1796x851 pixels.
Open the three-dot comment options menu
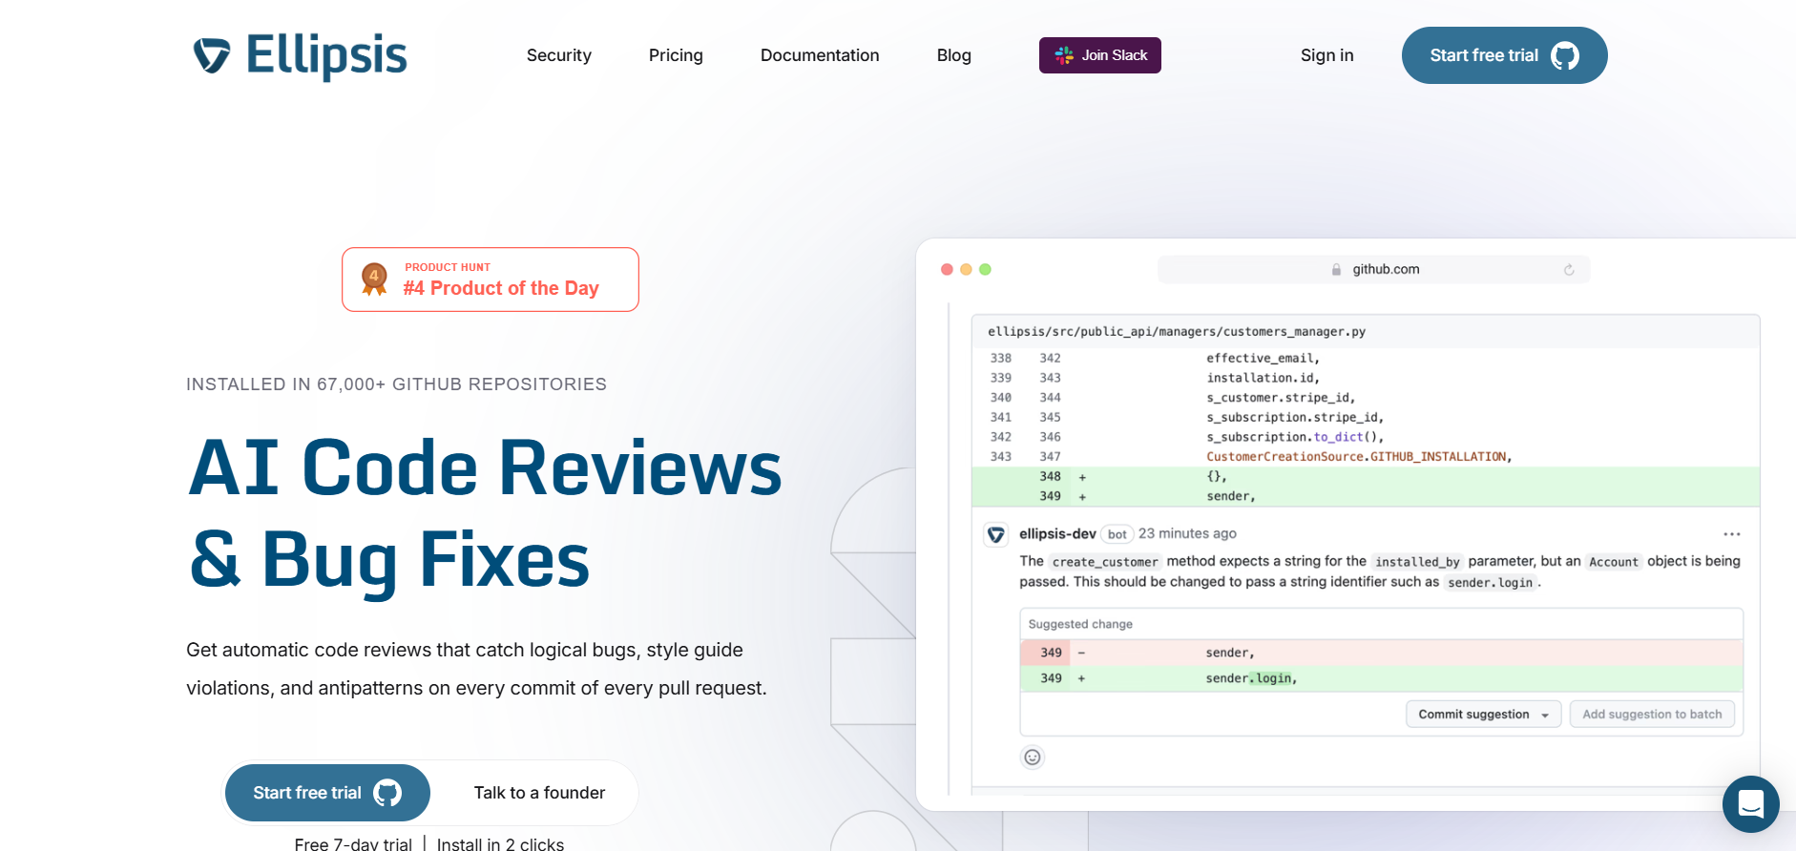tap(1732, 534)
